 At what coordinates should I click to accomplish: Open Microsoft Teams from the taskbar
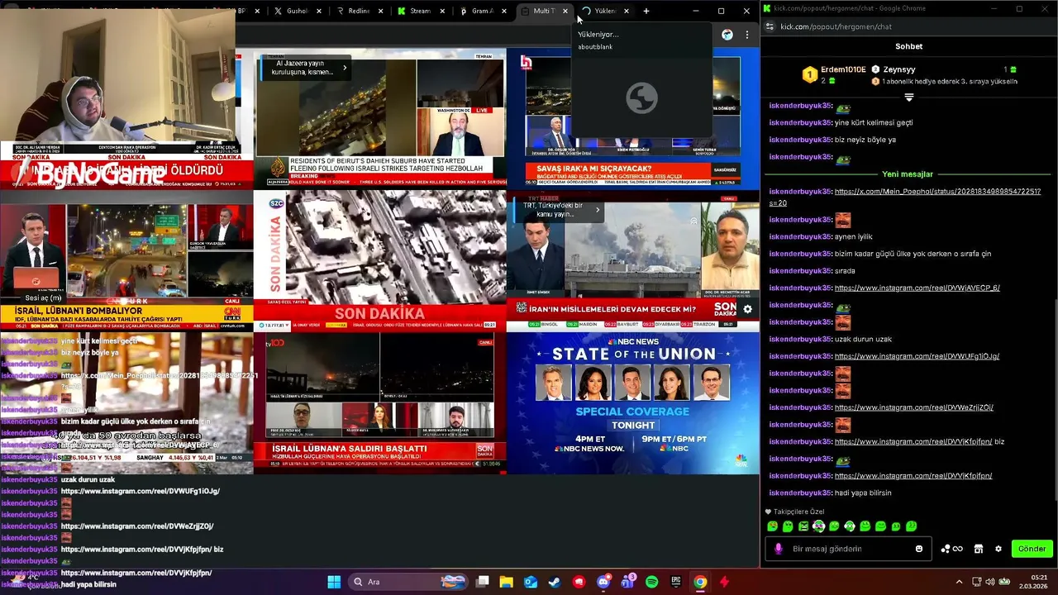pos(627,582)
